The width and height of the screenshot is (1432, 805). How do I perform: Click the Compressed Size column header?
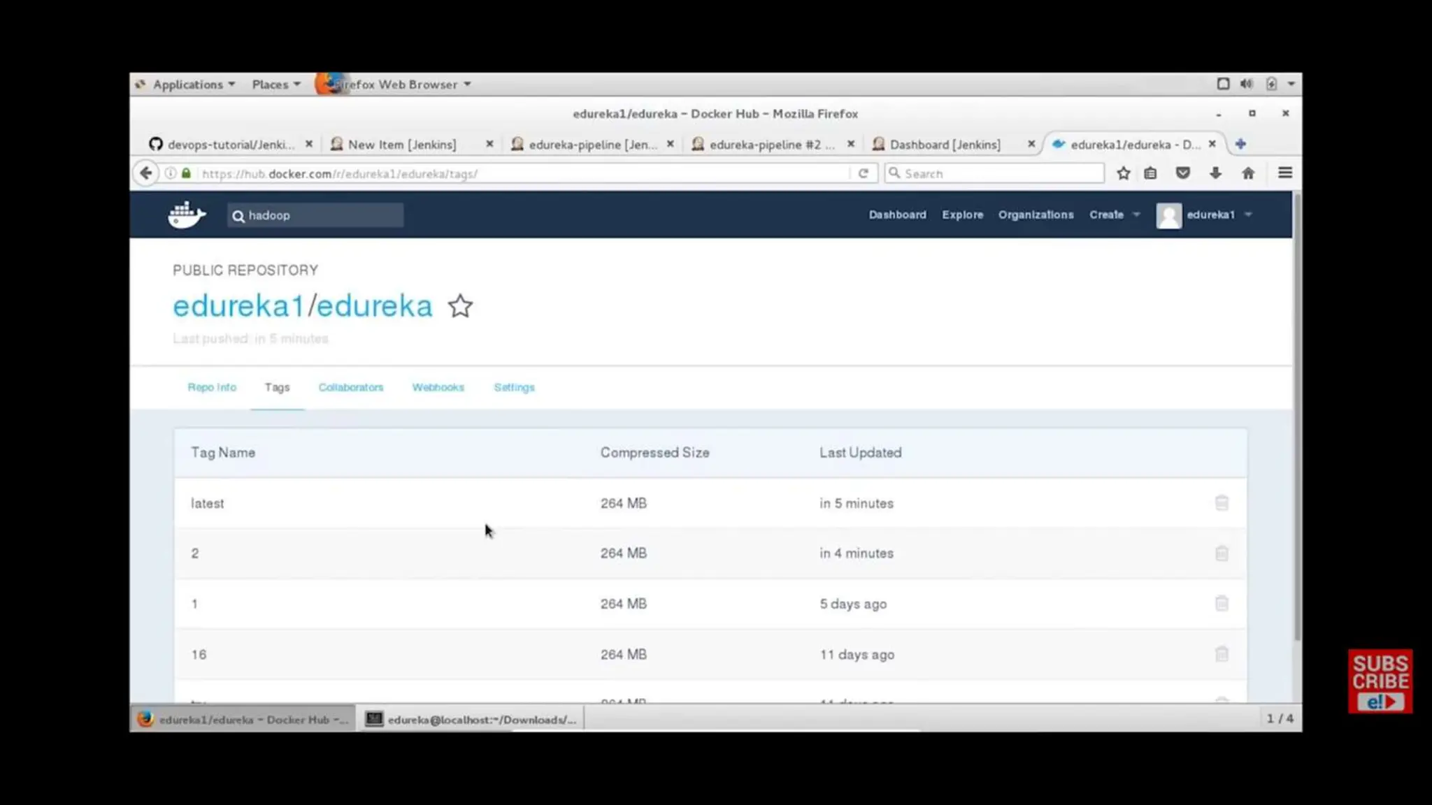click(x=654, y=453)
